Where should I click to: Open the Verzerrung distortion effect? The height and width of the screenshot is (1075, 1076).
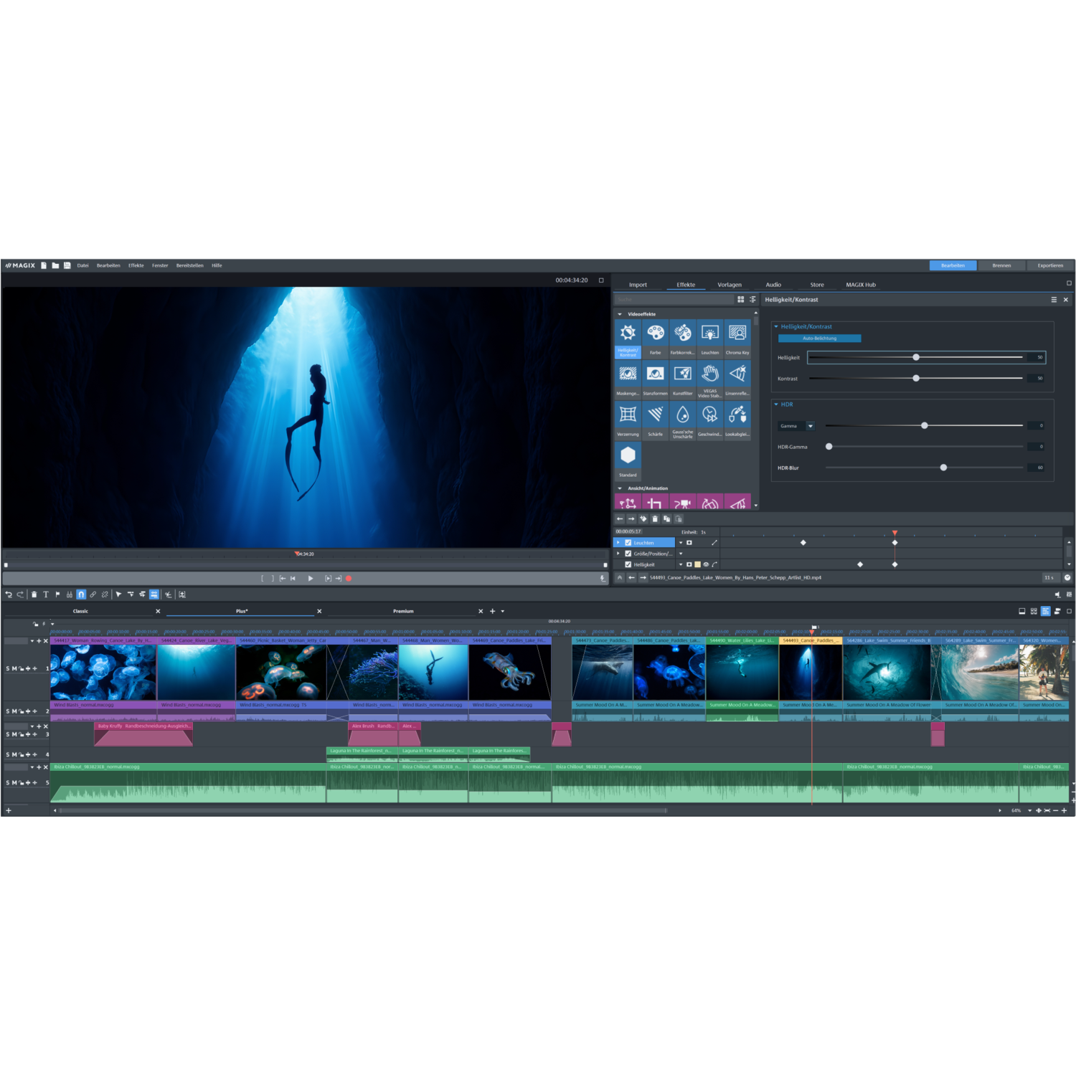(x=628, y=414)
